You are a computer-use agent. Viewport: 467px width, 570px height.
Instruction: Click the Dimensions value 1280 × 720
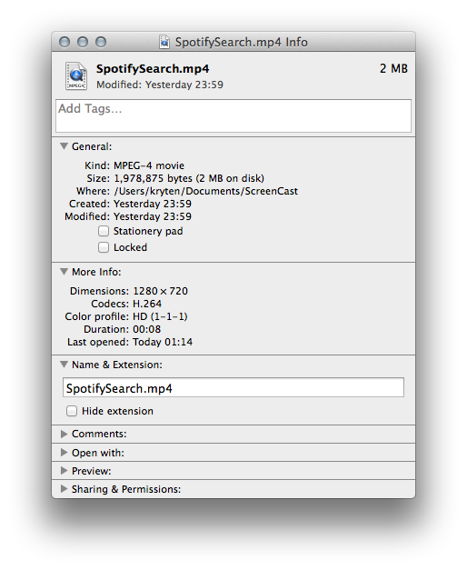tap(160, 291)
